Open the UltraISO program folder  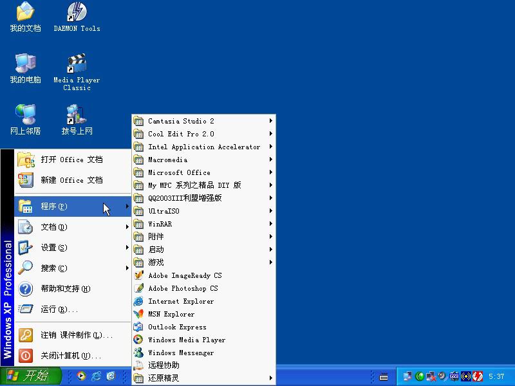[x=203, y=211]
